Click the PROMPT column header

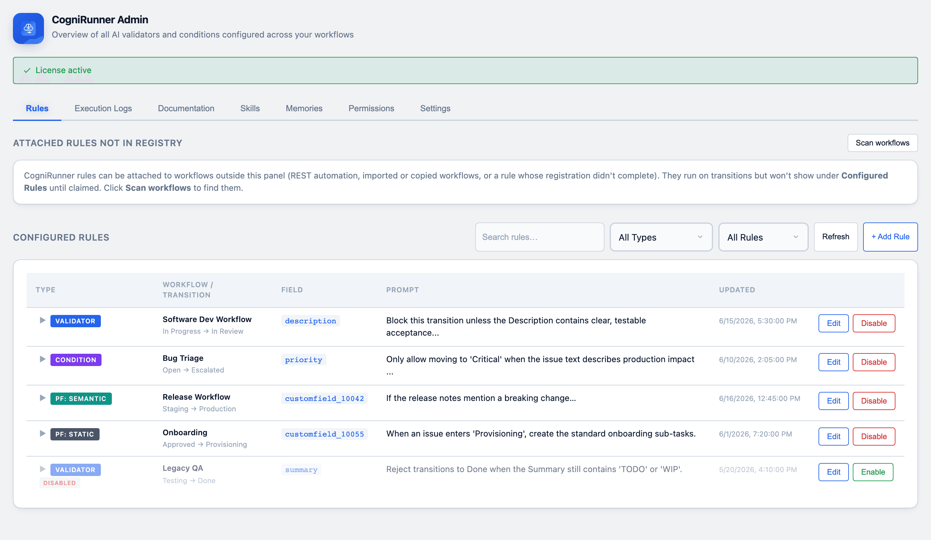coord(402,290)
